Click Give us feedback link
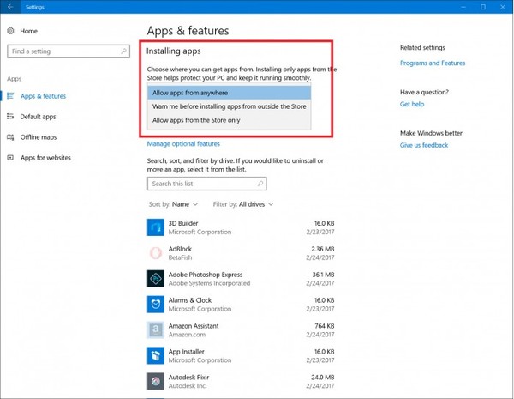Viewport: 514px width, 399px height. [424, 145]
